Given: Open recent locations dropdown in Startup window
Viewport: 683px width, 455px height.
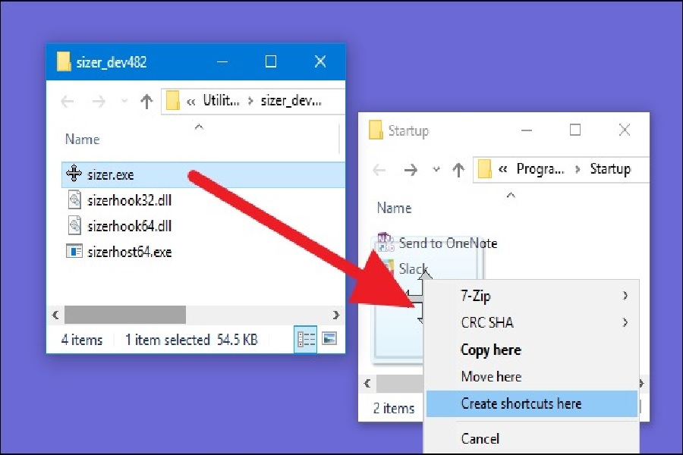Looking at the screenshot, I should [436, 170].
